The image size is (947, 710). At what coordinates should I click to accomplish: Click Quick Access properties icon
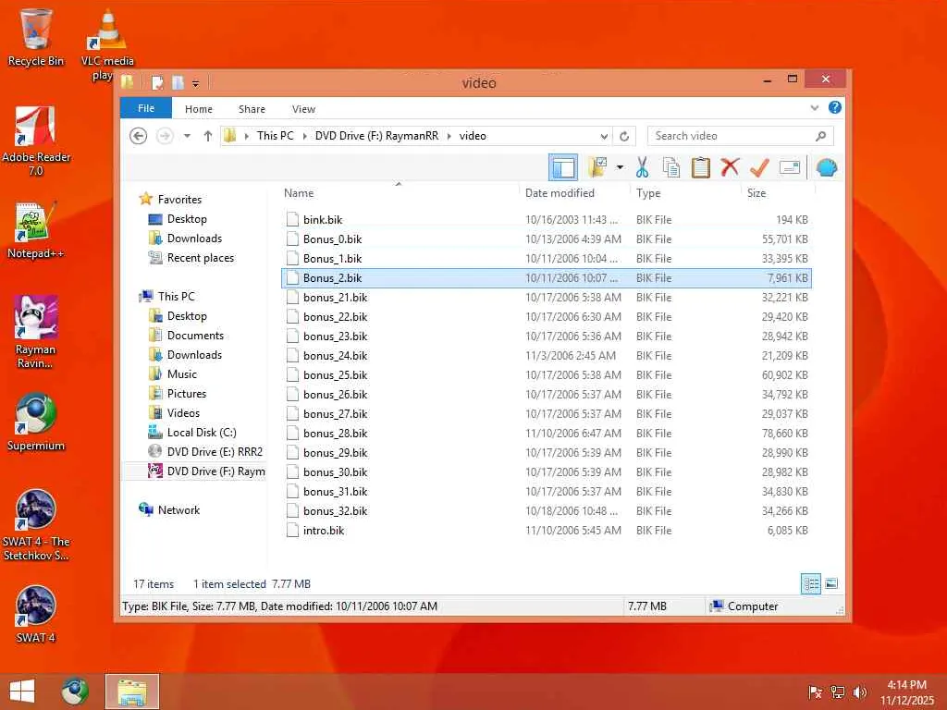[x=157, y=82]
